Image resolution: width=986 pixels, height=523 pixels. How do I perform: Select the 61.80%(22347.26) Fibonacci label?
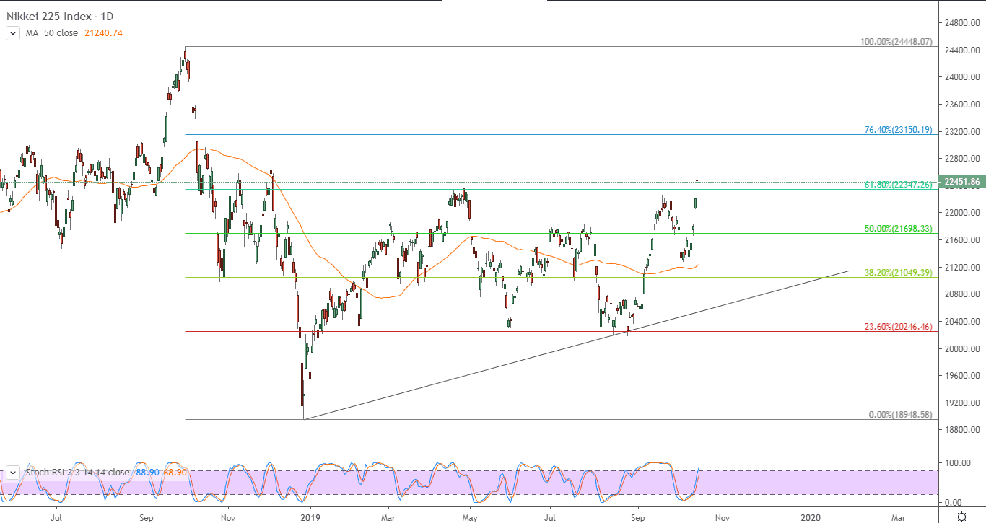pos(899,185)
